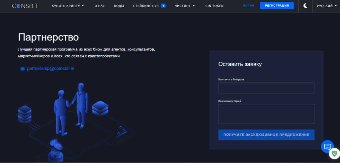Screen dimensions: 340x163
Task: Click the Оставить заявку form title
Action: (x=240, y=64)
